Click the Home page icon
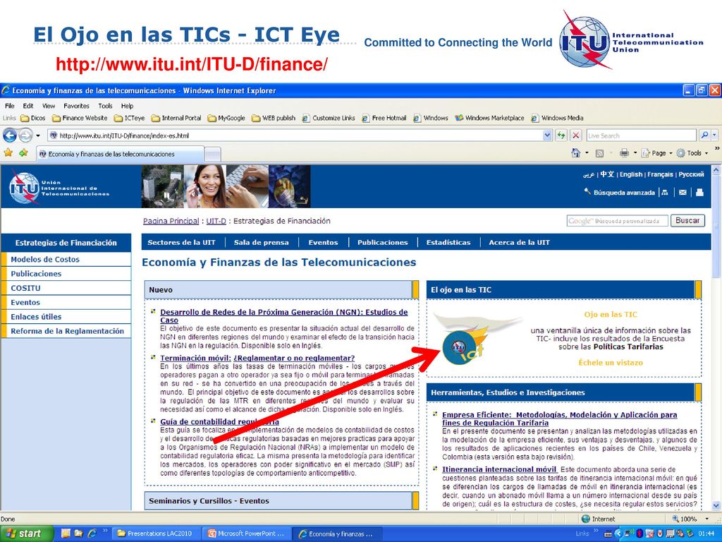Viewport: 722px width, 542px height. click(575, 153)
